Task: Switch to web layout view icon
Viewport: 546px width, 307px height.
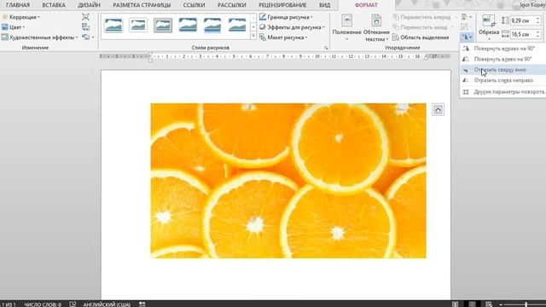Action: click(489, 304)
